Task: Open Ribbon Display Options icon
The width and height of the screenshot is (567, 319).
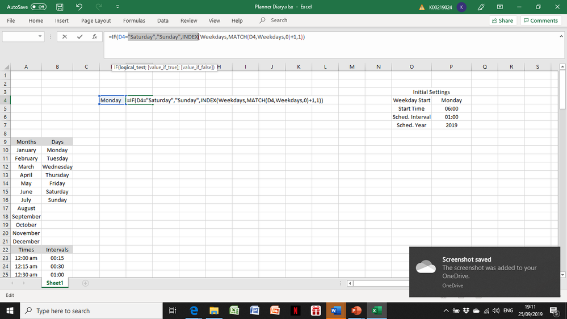Action: point(499,7)
